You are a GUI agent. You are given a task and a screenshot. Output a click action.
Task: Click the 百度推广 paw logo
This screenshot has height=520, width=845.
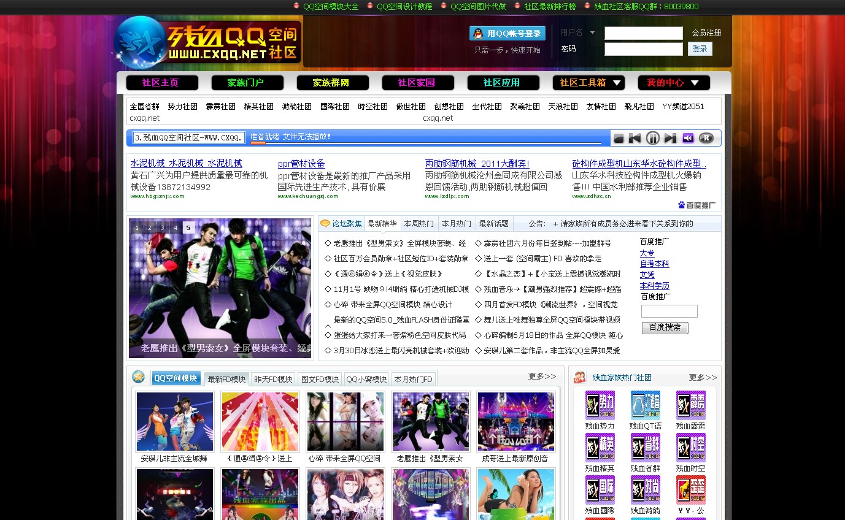[697, 205]
